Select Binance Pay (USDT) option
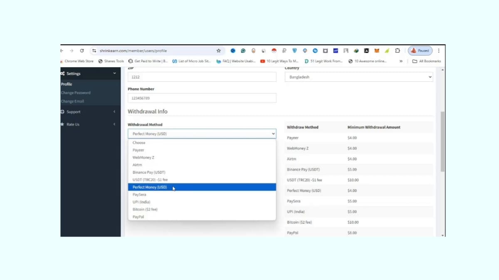 point(149,172)
